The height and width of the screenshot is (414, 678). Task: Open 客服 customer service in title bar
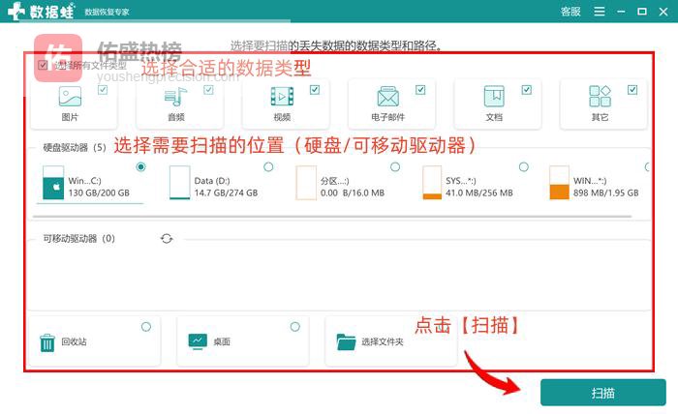(x=570, y=12)
